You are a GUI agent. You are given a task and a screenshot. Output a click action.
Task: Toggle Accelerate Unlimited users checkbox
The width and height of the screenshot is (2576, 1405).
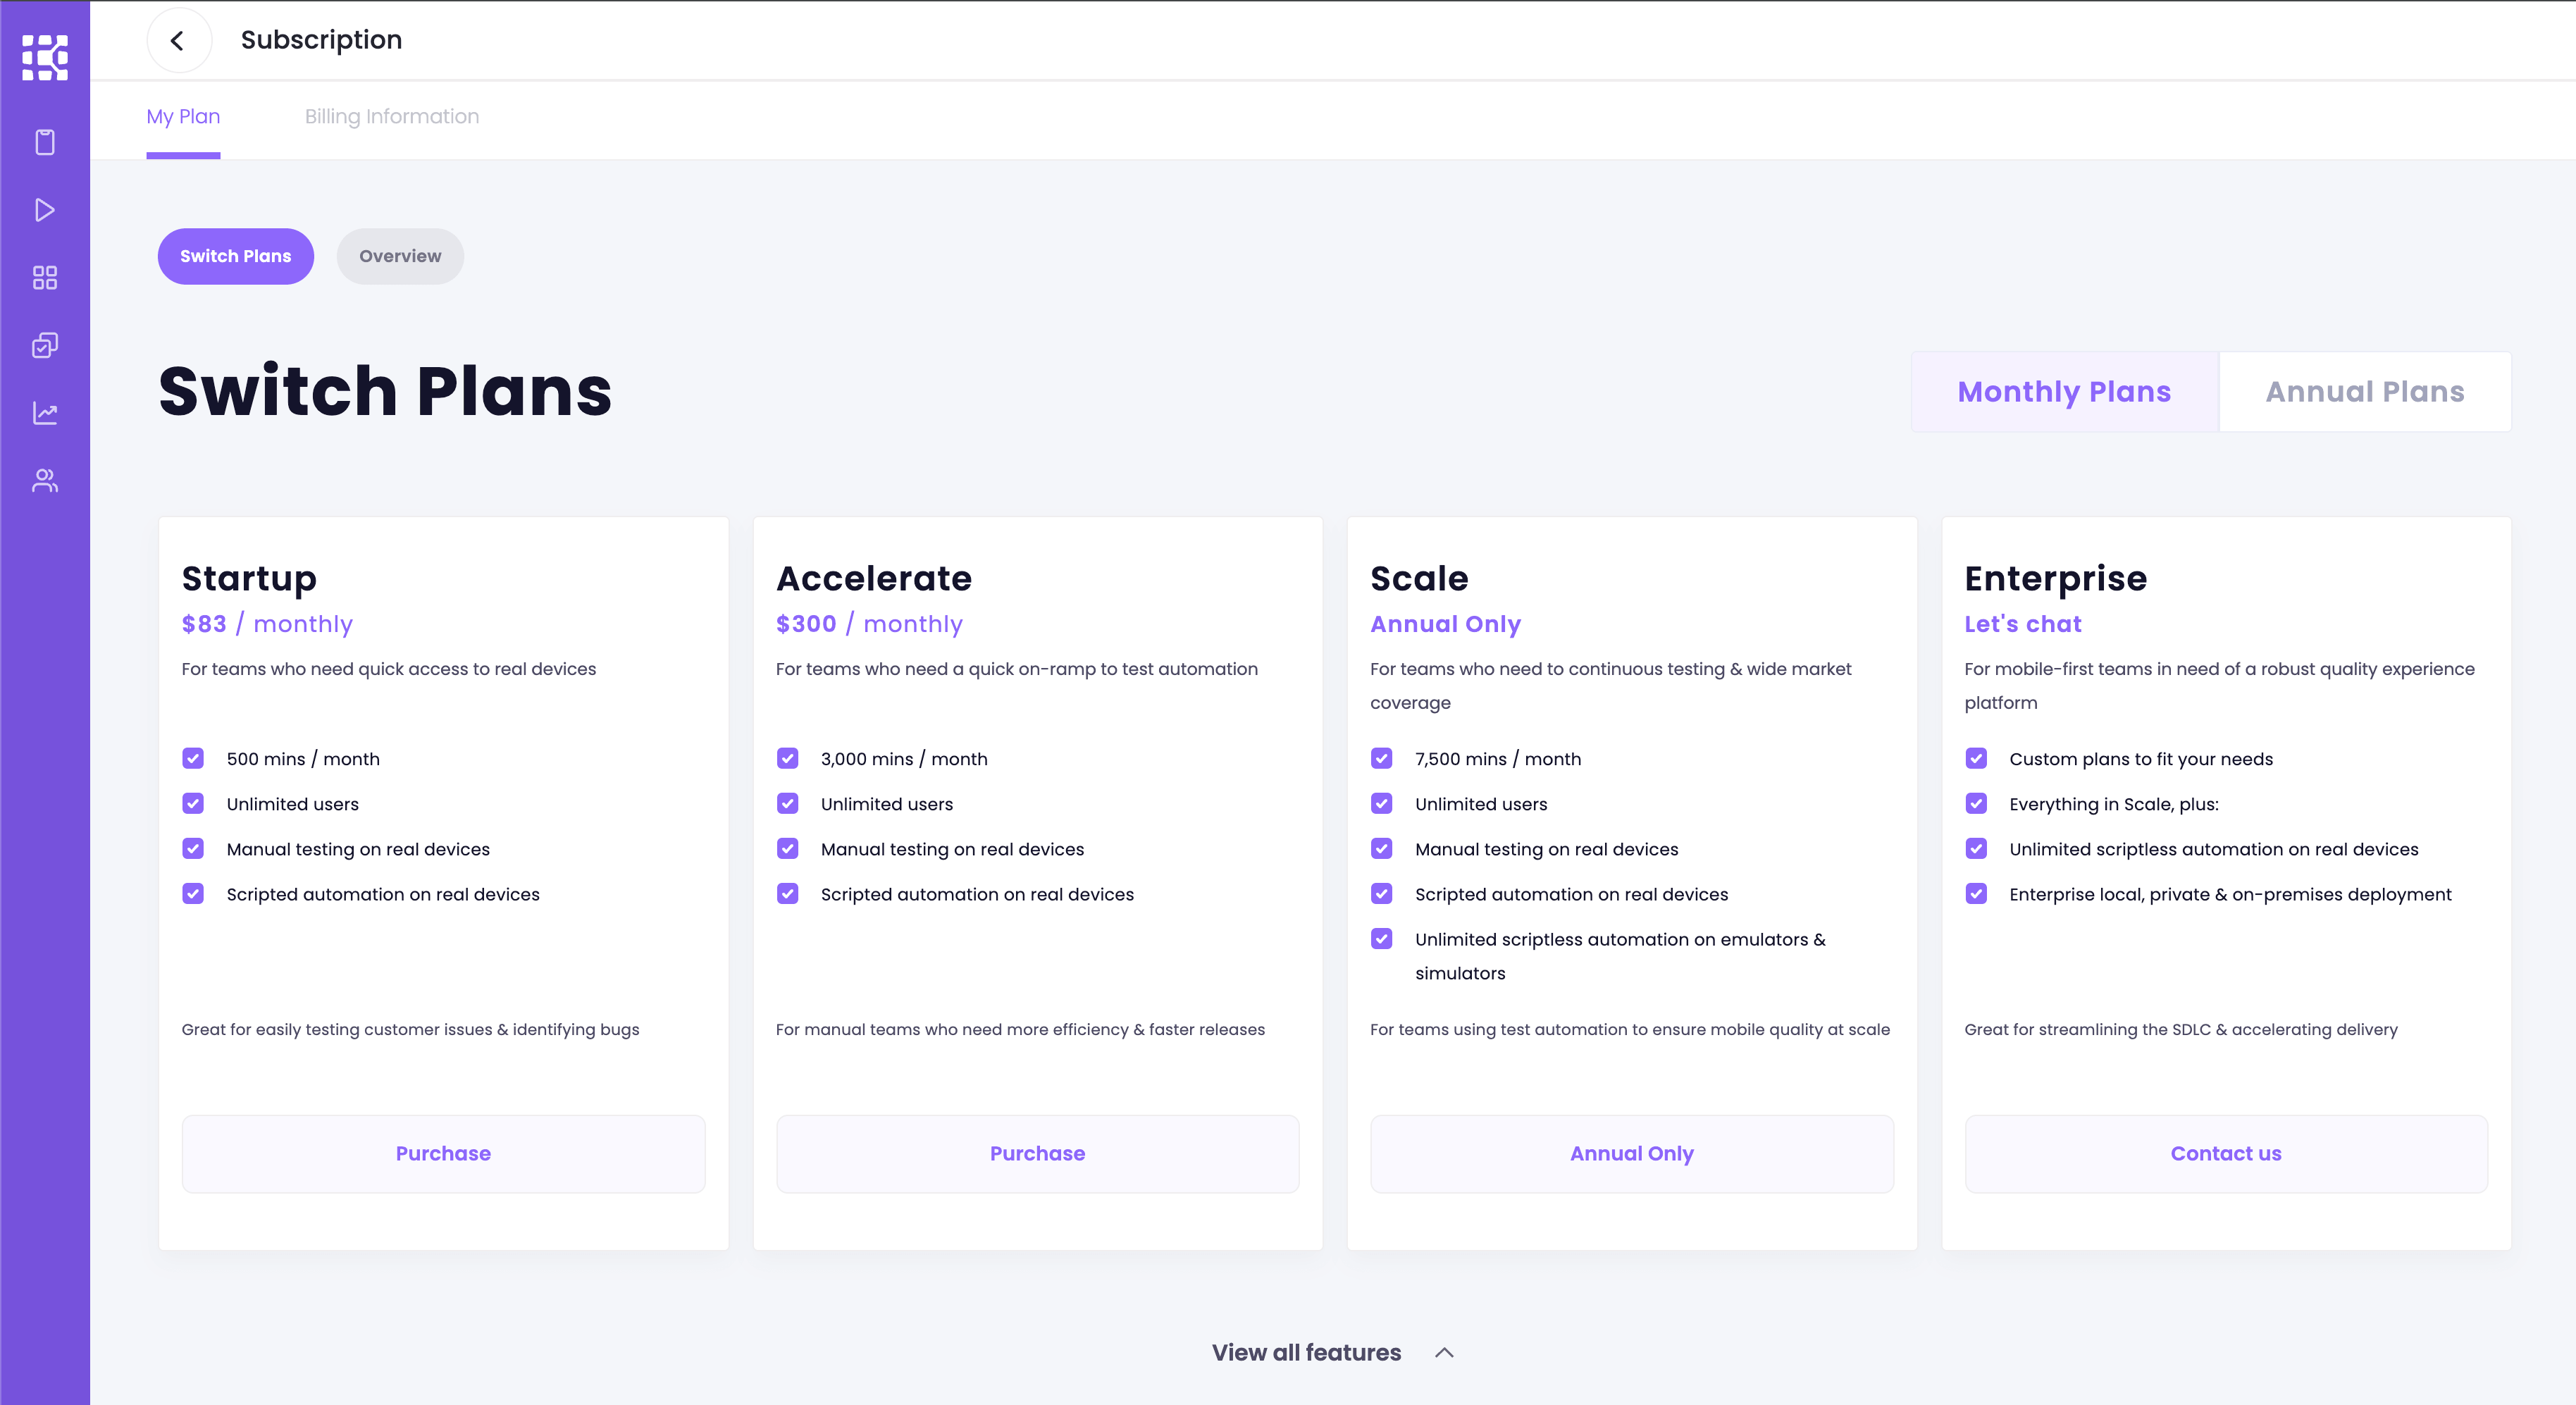click(788, 804)
